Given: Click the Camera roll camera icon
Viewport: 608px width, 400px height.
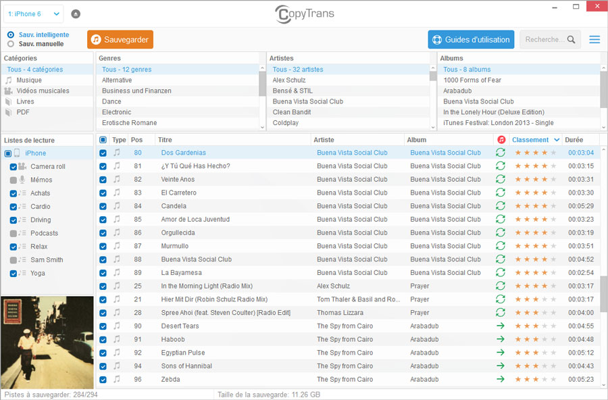Looking at the screenshot, I should coord(22,166).
